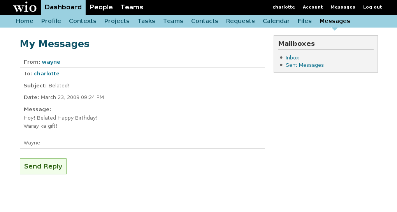The width and height of the screenshot is (397, 212).
Task: Open charlotte user link in header
Action: [284, 7]
